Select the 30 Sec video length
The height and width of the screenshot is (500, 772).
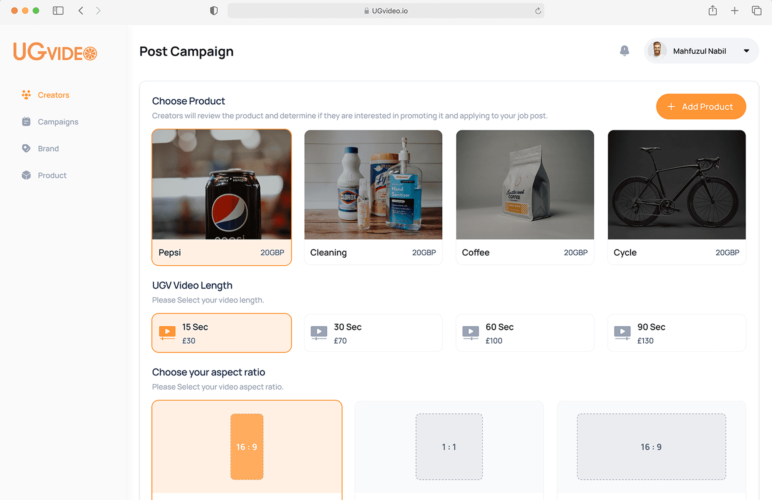(x=373, y=333)
